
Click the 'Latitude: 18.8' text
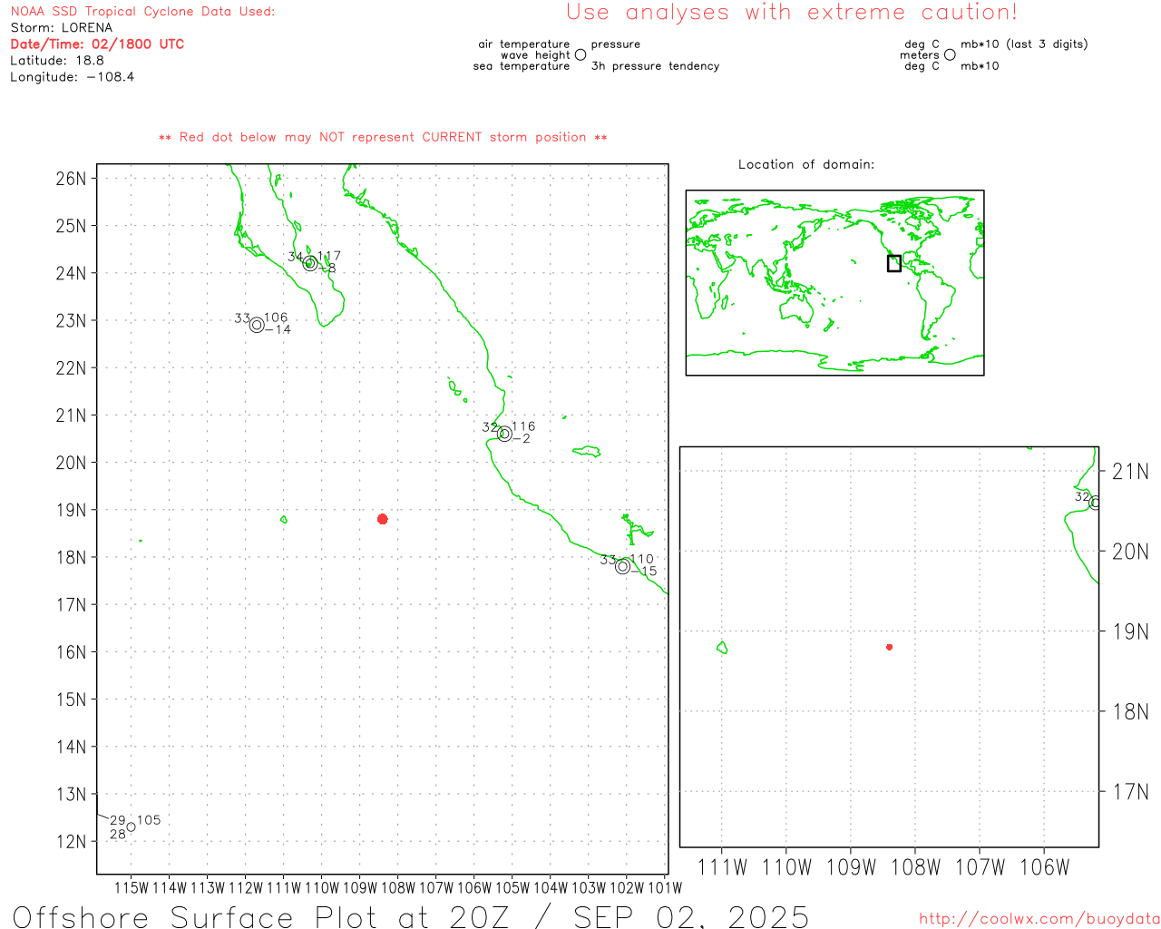[57, 60]
